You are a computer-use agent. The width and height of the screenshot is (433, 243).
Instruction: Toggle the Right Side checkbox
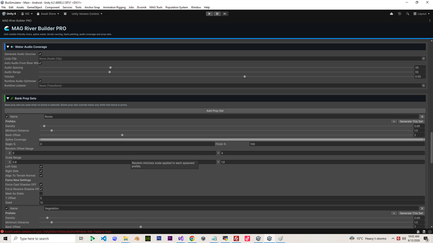41,171
